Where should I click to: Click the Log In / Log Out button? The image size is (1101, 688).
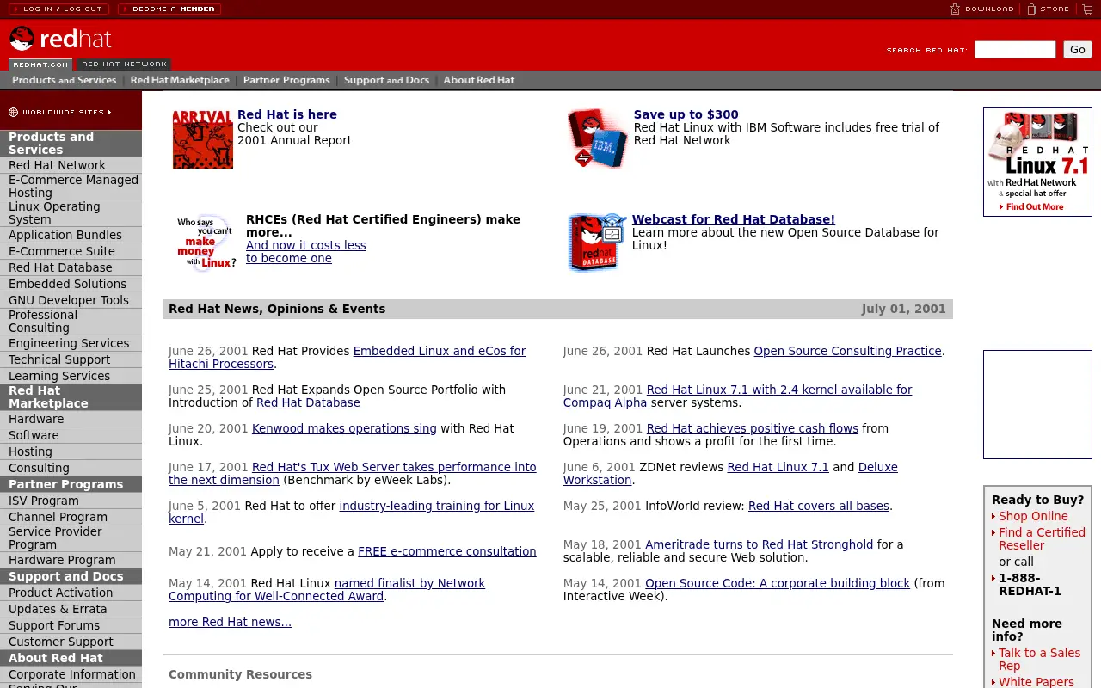pos(58,9)
